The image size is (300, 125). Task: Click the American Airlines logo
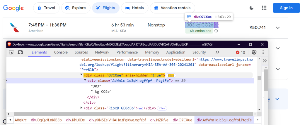[x=14, y=27]
